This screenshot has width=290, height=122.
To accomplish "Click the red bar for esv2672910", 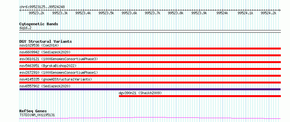I will 150,76.
